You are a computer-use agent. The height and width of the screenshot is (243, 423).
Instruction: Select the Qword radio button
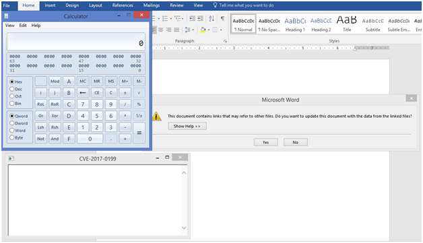12,116
